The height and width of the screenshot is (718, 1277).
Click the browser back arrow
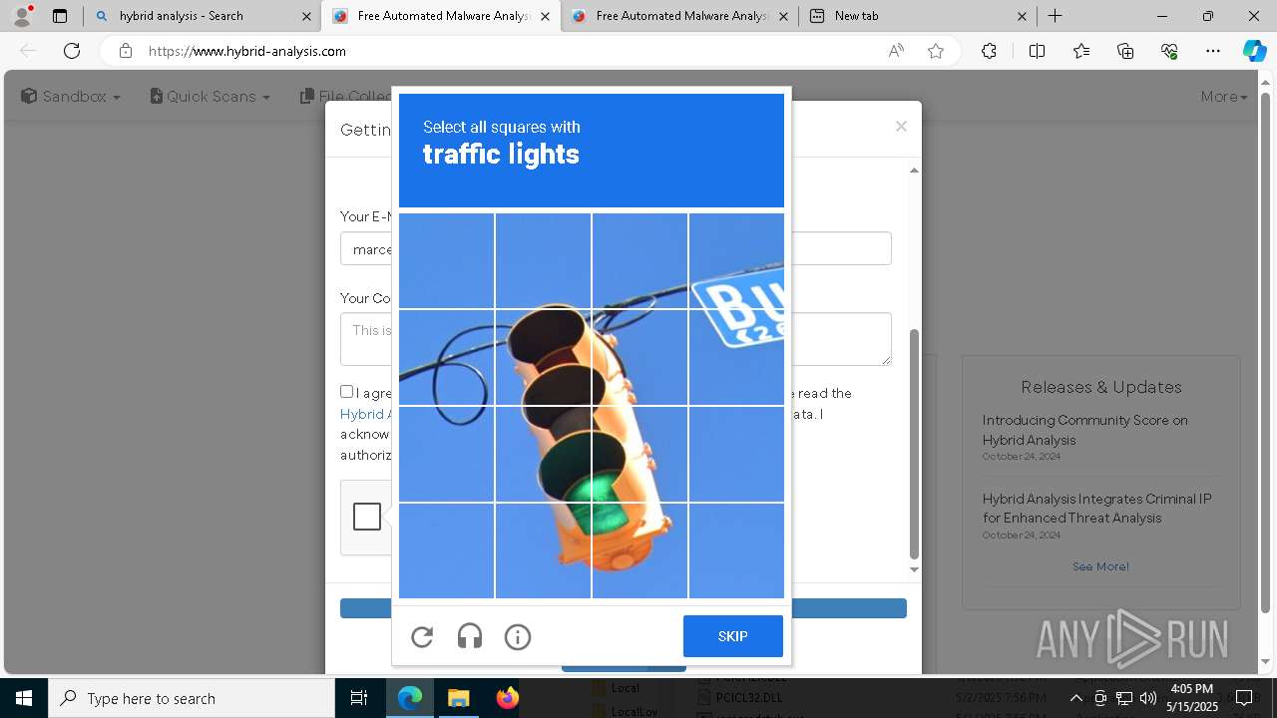coord(28,51)
